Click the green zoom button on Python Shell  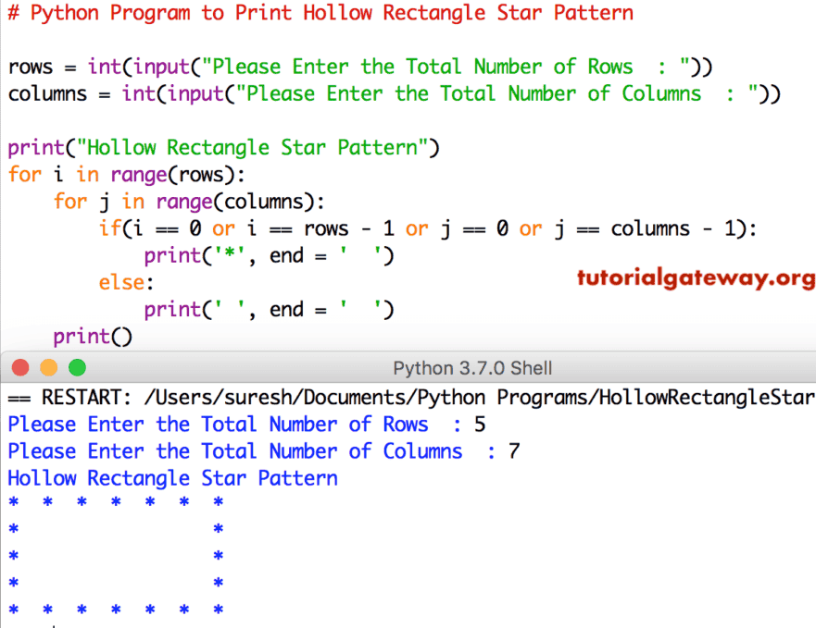click(x=77, y=367)
